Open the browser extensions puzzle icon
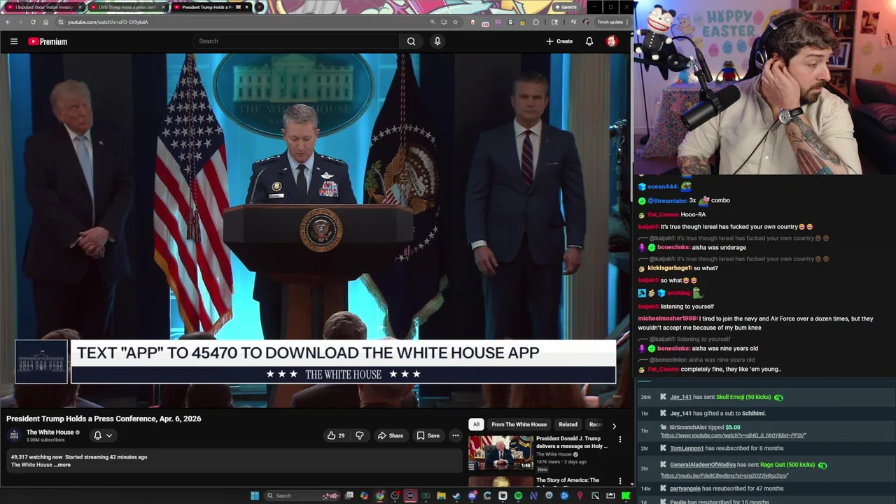This screenshot has height=504, width=896. point(536,22)
